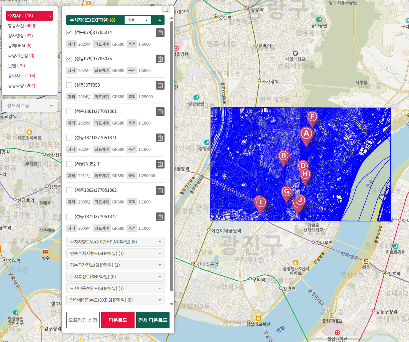Screen dimensions: 409x342
Task: Click the red 다운로드 button
Action: 118,320
